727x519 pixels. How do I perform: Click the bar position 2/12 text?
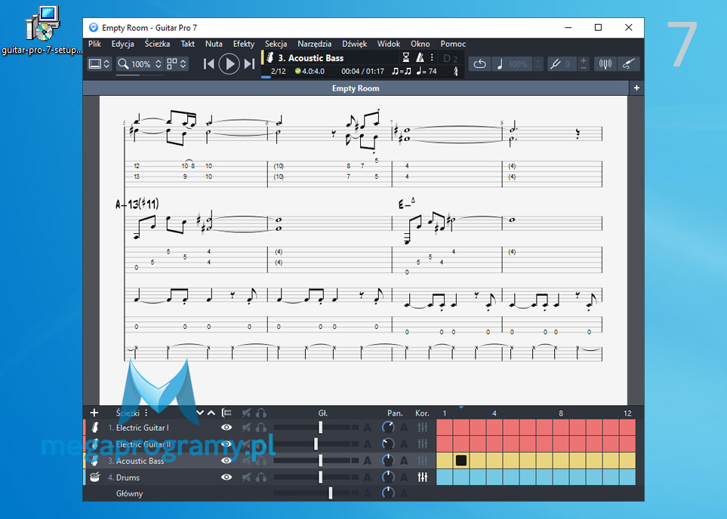278,72
